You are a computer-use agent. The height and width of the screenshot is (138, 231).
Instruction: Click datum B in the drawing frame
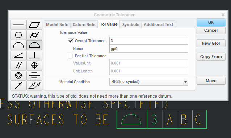pyautogui.click(x=184, y=120)
